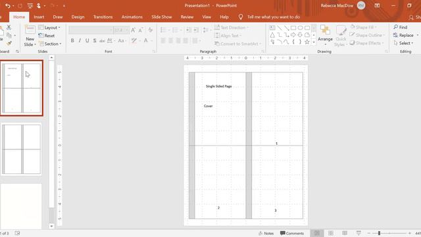Toggle Align Left paragraph

coord(163,41)
